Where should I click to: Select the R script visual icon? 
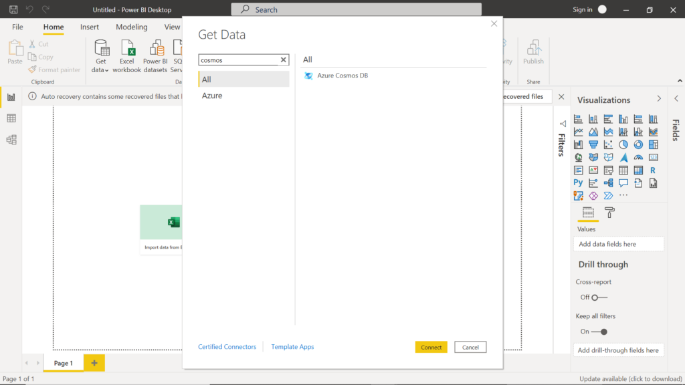click(x=654, y=169)
